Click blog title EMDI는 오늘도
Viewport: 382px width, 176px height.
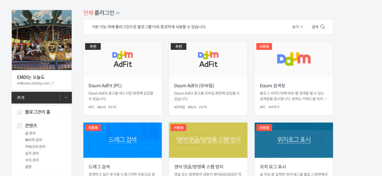click(31, 77)
